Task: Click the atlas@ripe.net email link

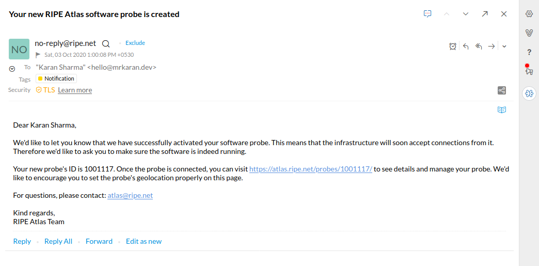Action: click(130, 195)
